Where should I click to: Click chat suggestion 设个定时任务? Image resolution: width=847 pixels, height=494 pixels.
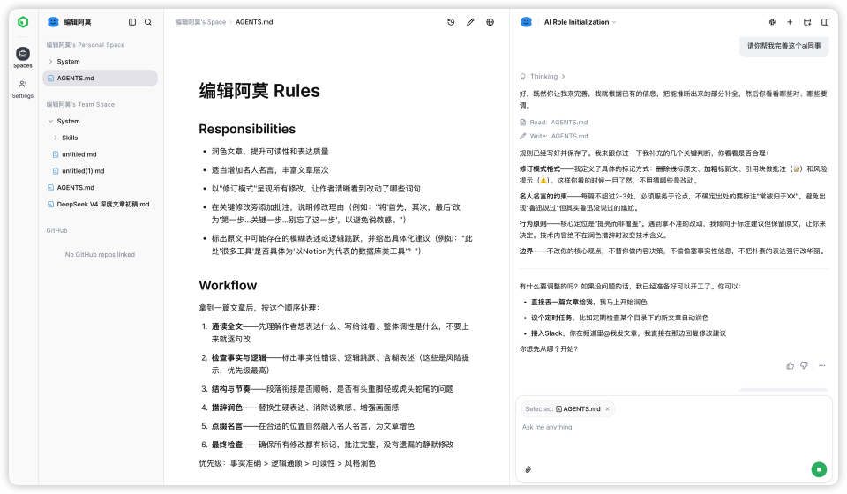coord(619,318)
